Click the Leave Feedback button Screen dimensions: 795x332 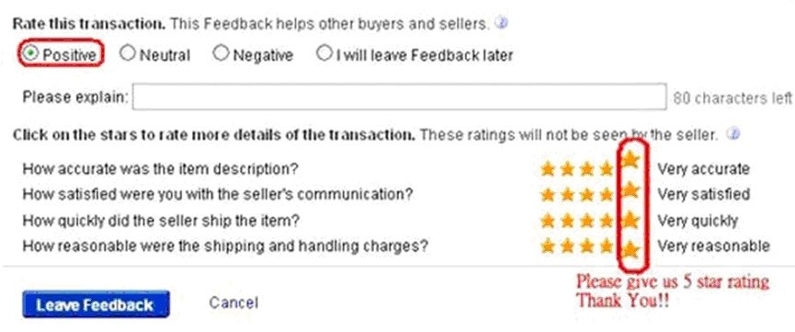(96, 304)
